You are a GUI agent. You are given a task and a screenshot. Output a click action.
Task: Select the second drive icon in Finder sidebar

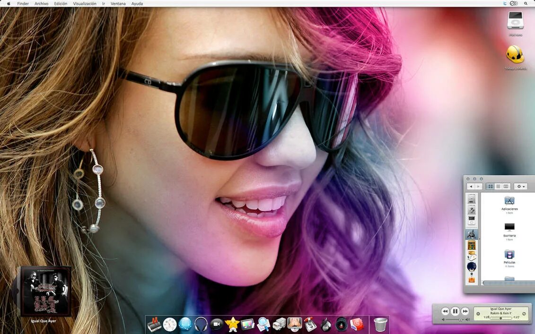[x=472, y=210]
